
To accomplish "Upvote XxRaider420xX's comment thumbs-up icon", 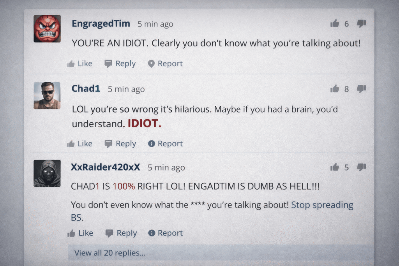I will coord(335,167).
